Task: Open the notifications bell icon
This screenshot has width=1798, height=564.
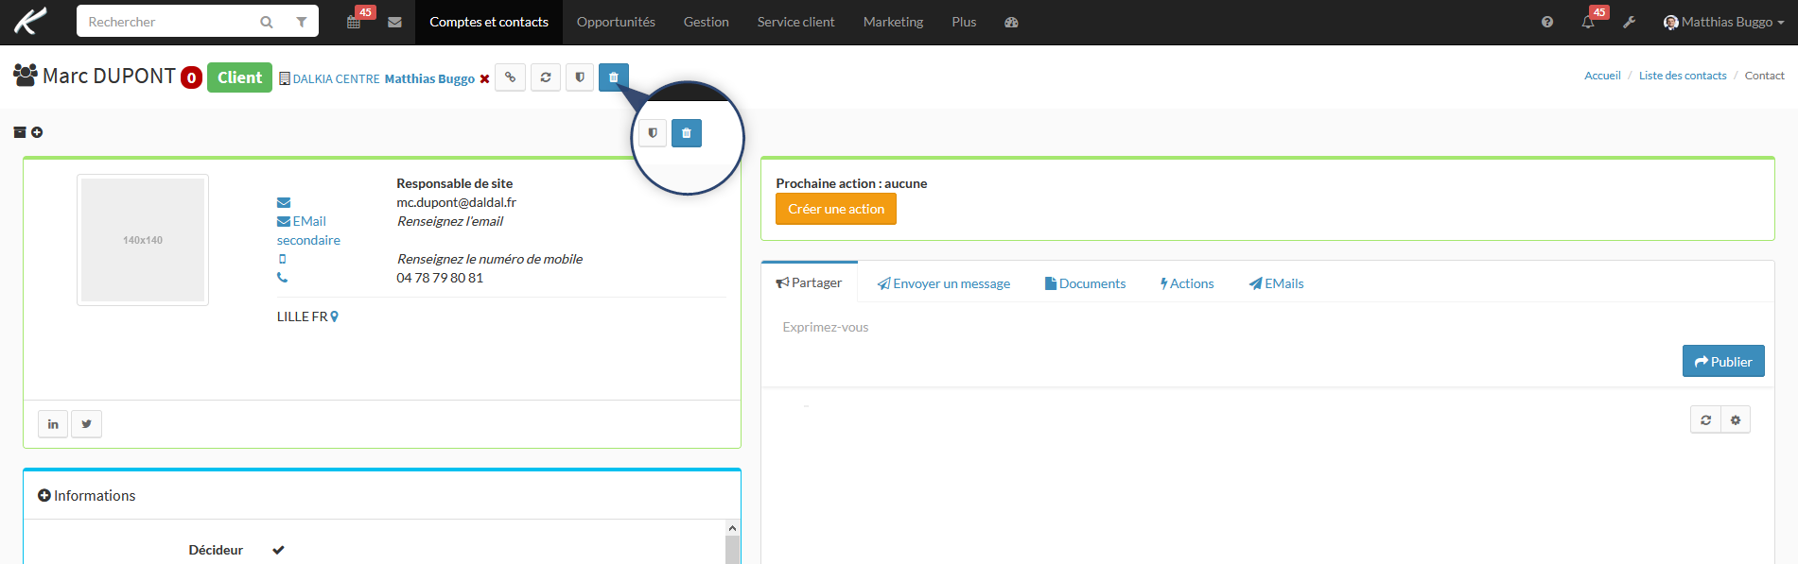Action: [x=1588, y=22]
